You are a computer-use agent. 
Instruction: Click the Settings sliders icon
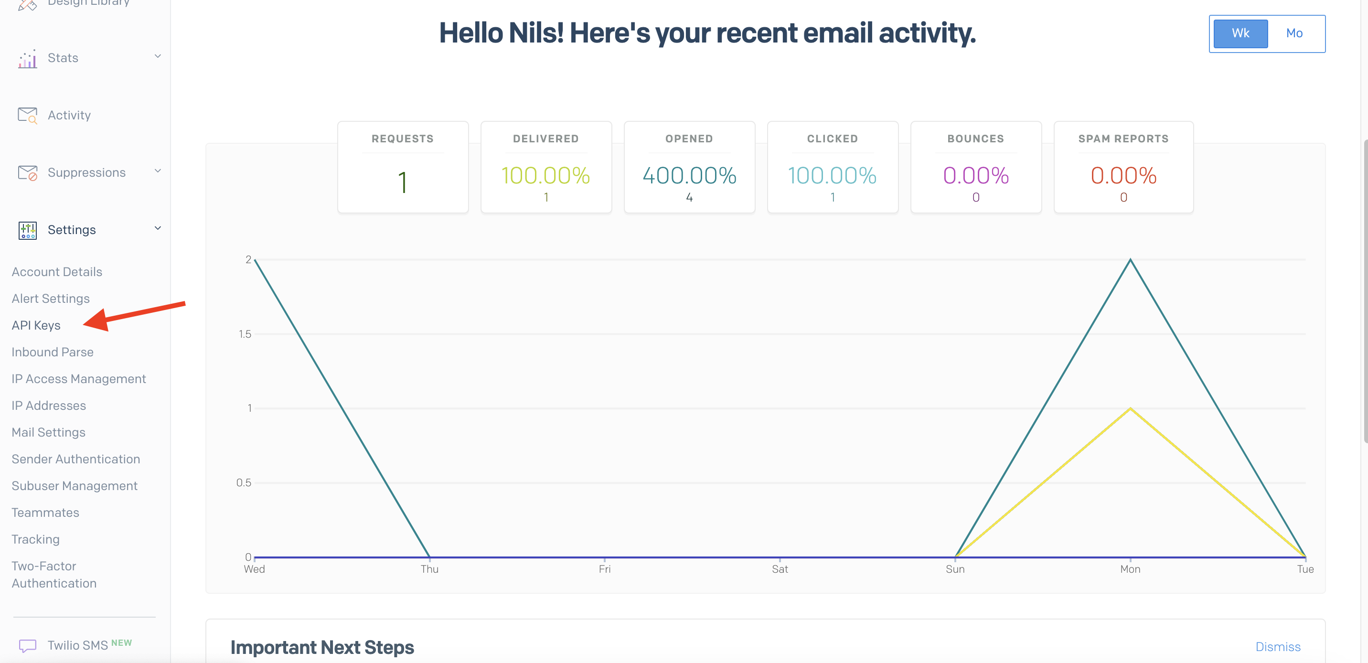28,230
